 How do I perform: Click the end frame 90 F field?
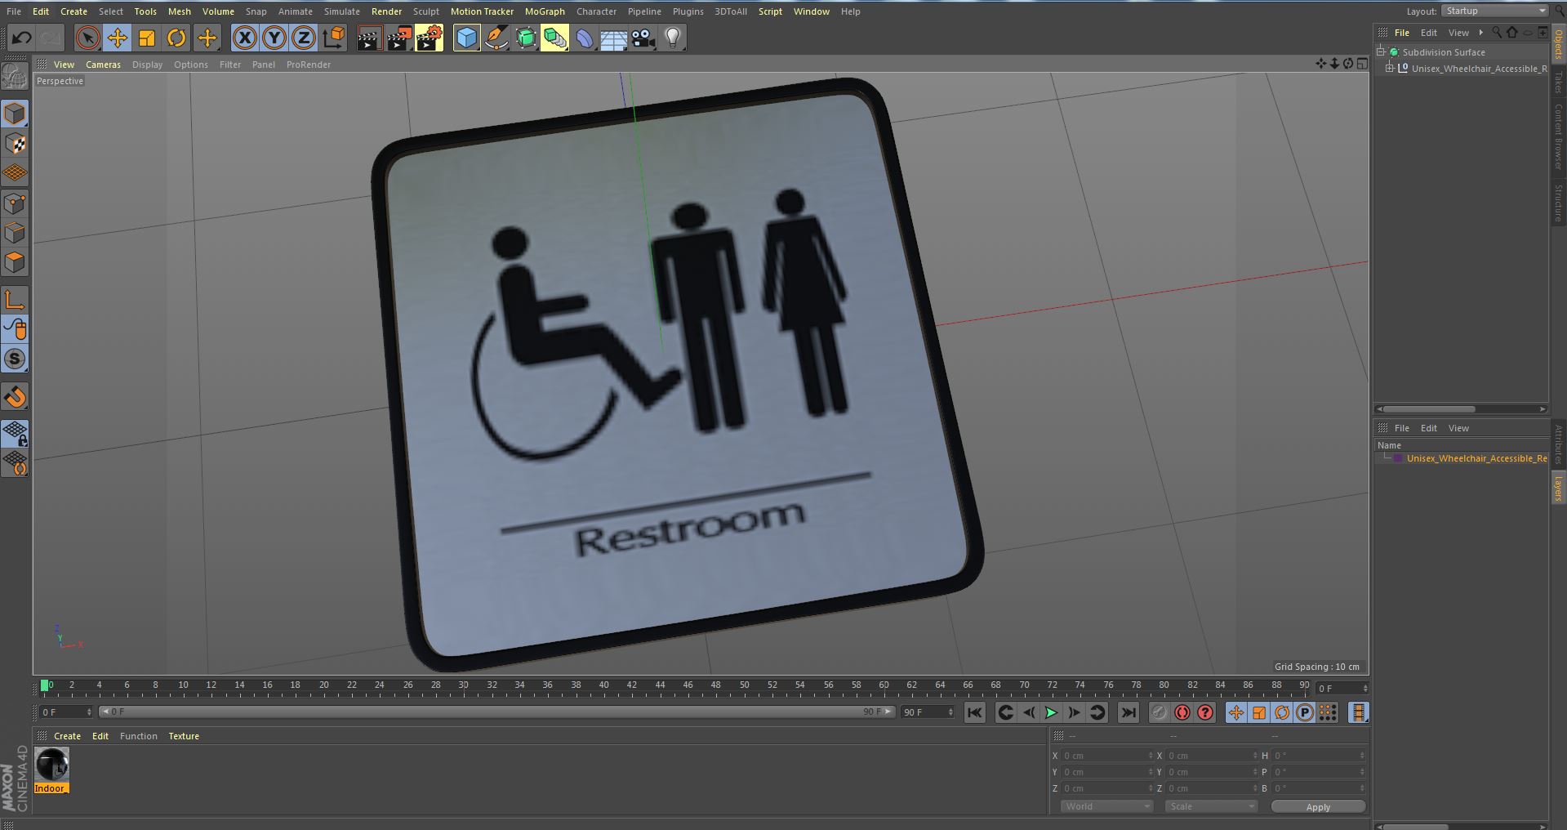tap(927, 712)
